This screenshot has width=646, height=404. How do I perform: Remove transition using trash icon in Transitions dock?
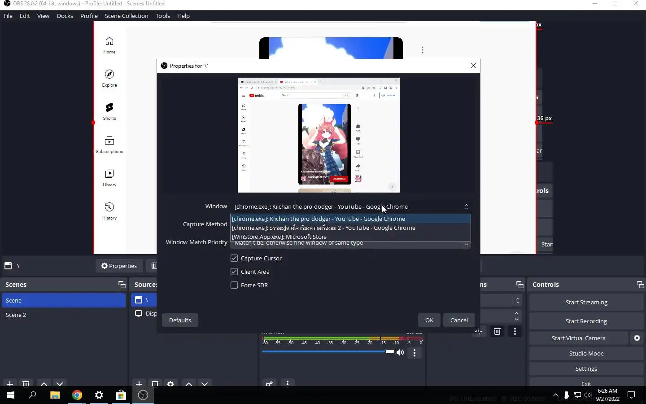pos(497,331)
